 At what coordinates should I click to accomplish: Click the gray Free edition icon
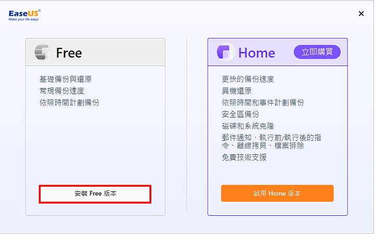point(42,52)
